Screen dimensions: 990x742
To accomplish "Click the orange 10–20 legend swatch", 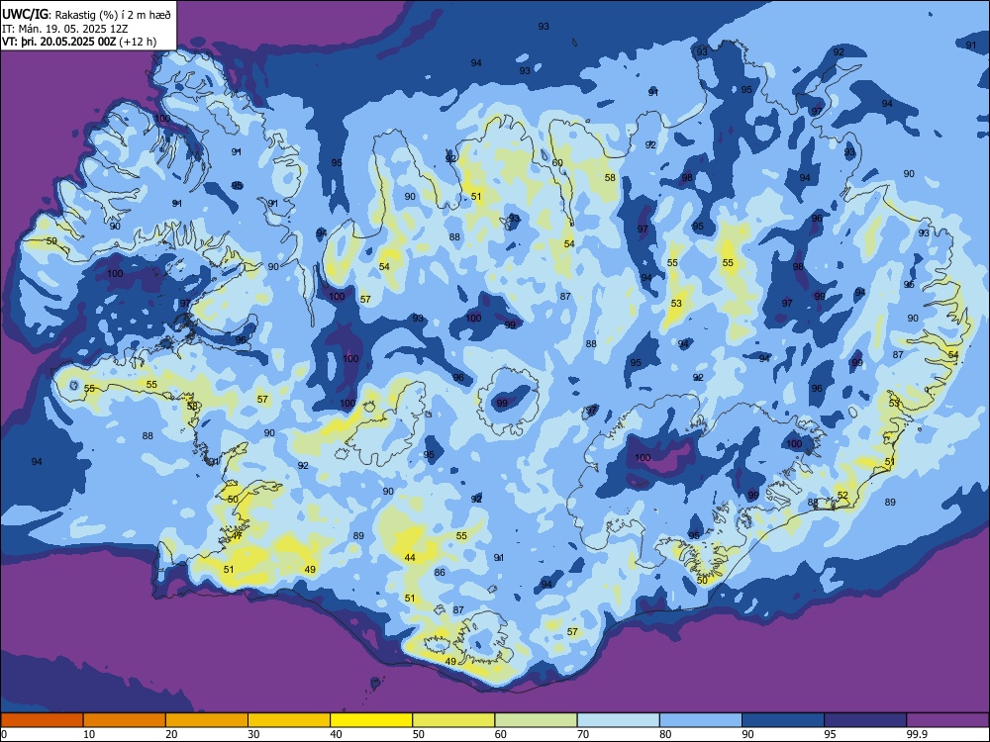I will click(125, 720).
